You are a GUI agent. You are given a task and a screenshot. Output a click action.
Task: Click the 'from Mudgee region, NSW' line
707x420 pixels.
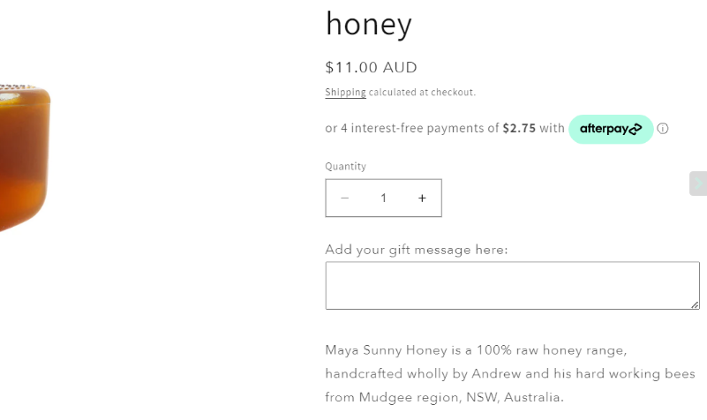(444, 398)
